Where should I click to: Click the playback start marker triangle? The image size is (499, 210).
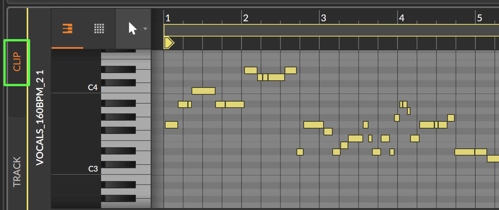[x=169, y=43]
